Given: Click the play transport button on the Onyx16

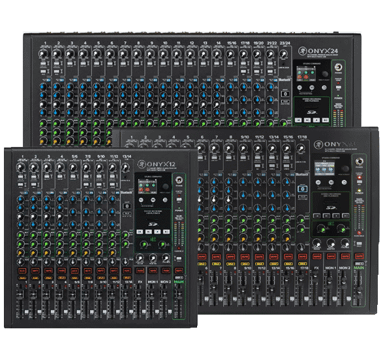Looking at the screenshot, I should pyautogui.click(x=326, y=215).
